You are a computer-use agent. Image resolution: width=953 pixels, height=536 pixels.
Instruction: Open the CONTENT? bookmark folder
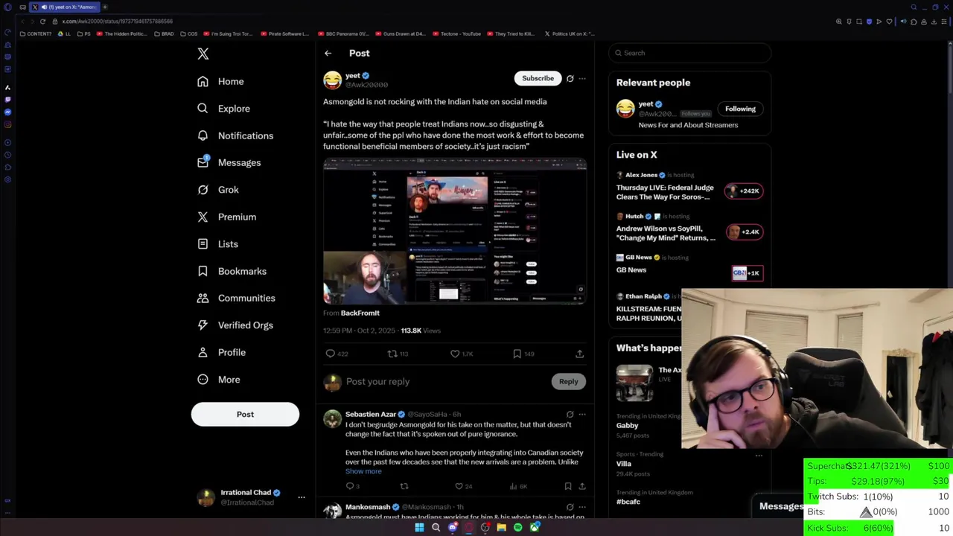[x=35, y=33]
